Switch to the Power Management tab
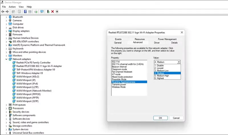 click(x=167, y=39)
